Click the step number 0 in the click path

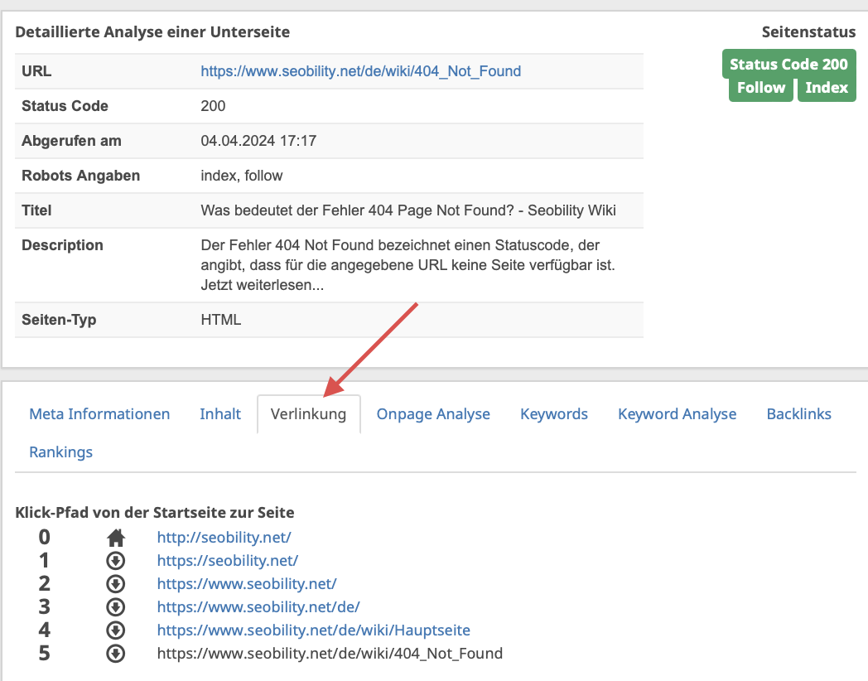(x=44, y=538)
